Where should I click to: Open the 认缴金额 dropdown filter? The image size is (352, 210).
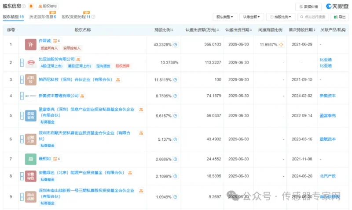(251, 17)
